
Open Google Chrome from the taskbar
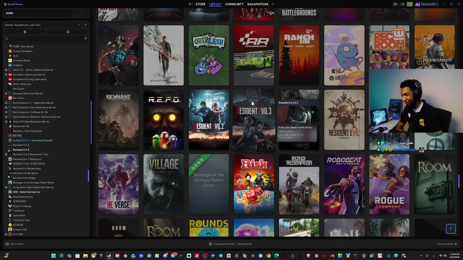pyautogui.click(x=268, y=256)
